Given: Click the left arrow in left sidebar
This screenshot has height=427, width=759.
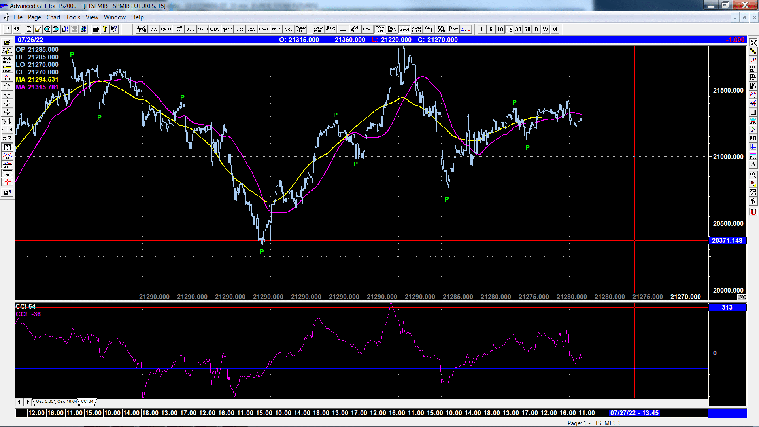Looking at the screenshot, I should tap(7, 103).
